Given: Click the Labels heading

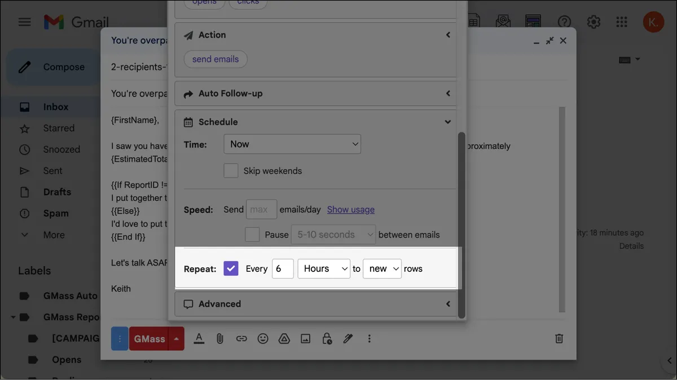Looking at the screenshot, I should point(35,271).
